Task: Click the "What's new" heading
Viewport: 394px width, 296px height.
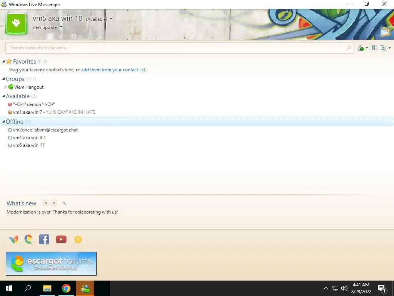Action: [x=22, y=203]
